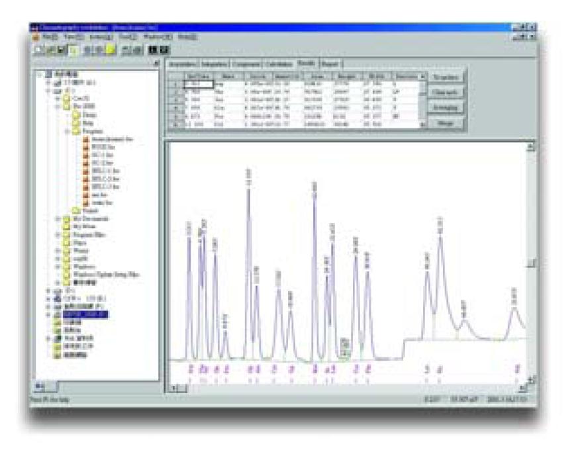Expand the Windows folder node
The width and height of the screenshot is (568, 452).
click(58, 267)
